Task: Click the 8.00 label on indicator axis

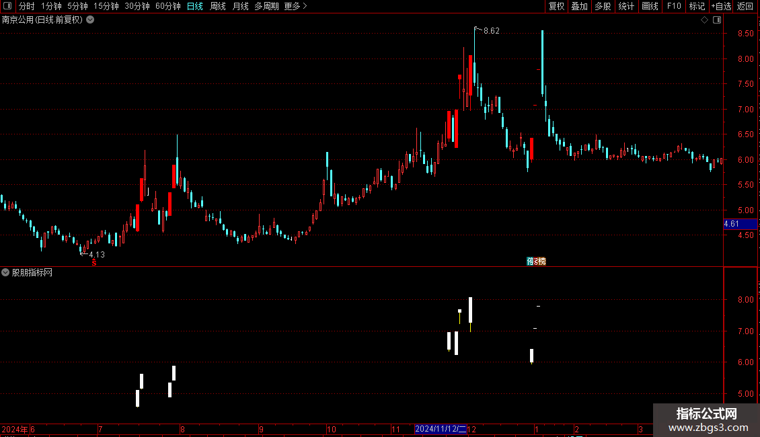Action: pos(745,300)
